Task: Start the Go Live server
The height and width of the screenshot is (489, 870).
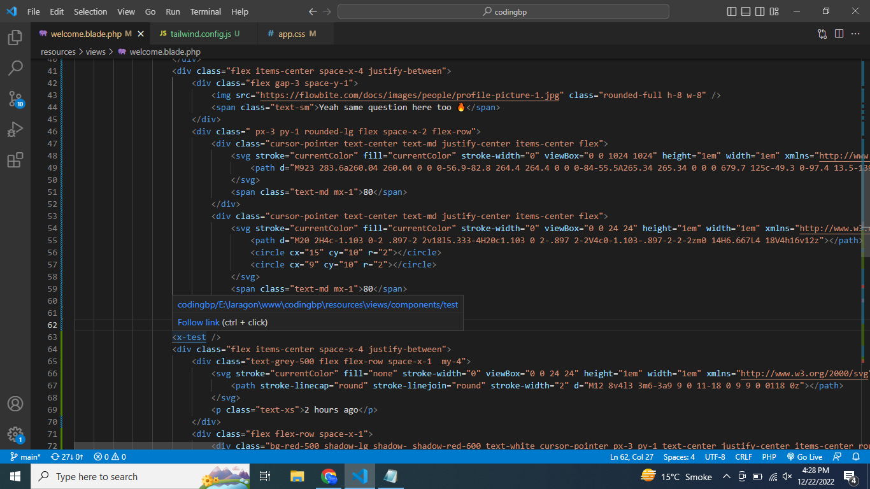Action: click(805, 457)
